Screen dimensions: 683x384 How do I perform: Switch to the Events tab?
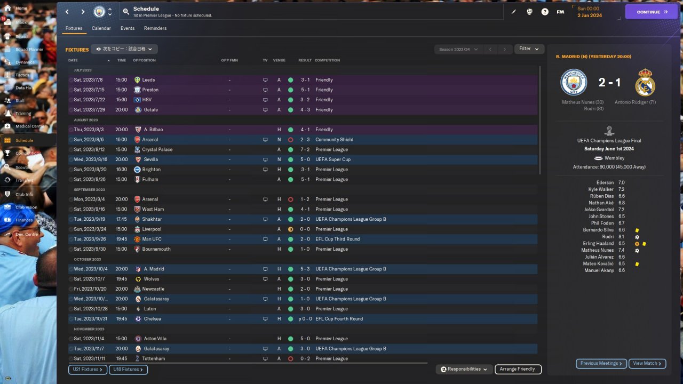click(128, 28)
